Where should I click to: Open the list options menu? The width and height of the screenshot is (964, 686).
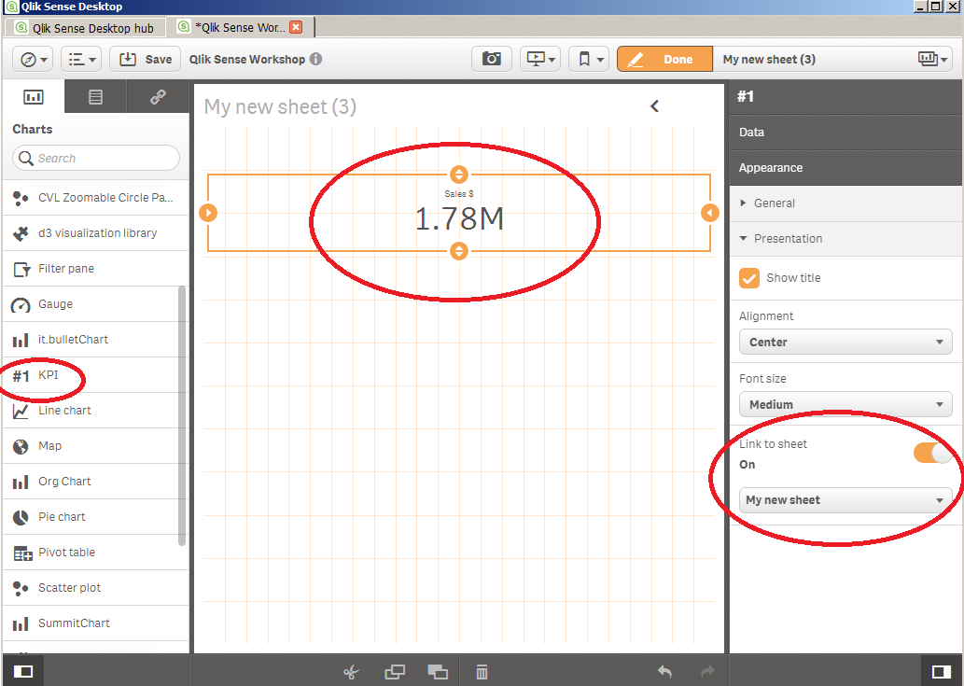click(81, 59)
